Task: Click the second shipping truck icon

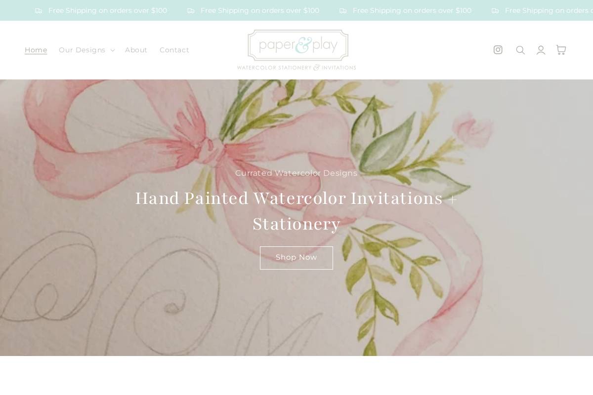Action: [x=191, y=11]
